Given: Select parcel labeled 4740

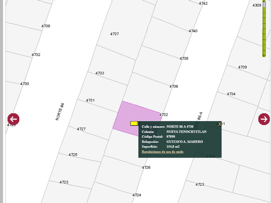Looking at the screenshot, I should point(193,31).
